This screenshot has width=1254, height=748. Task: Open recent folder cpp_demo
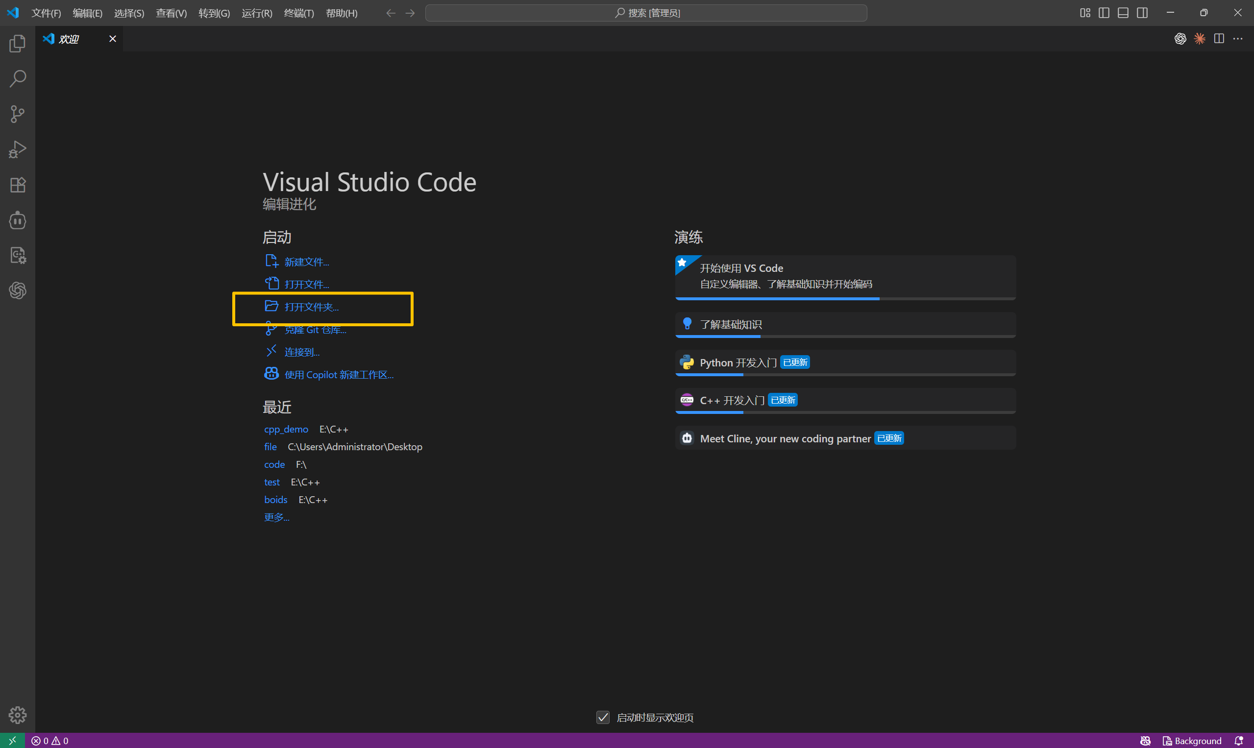tap(286, 429)
